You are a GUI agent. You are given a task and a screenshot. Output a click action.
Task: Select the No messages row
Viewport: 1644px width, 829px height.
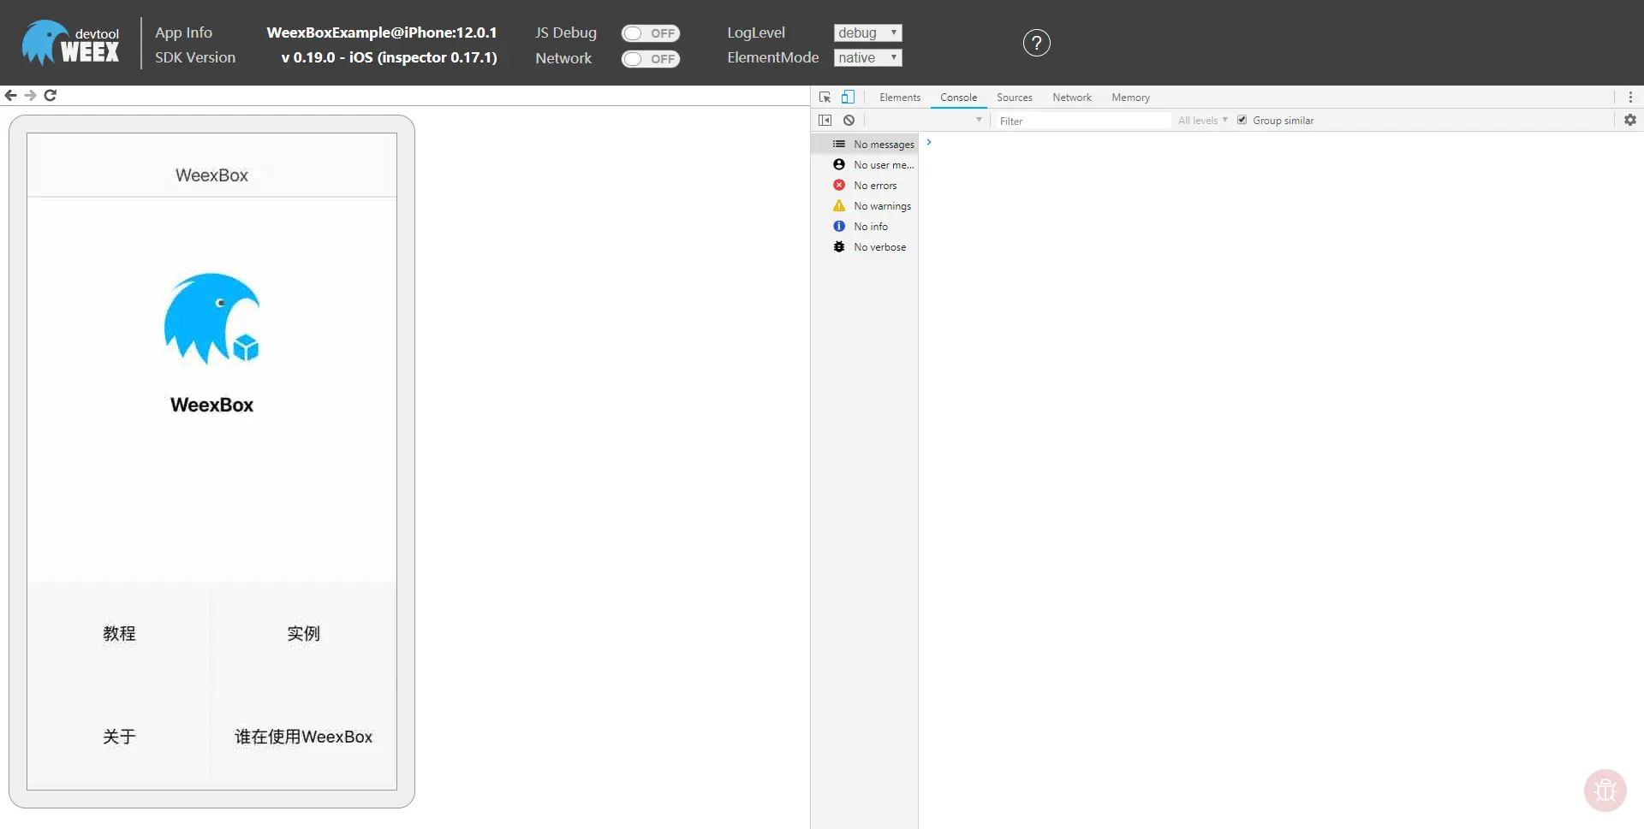coord(865,145)
